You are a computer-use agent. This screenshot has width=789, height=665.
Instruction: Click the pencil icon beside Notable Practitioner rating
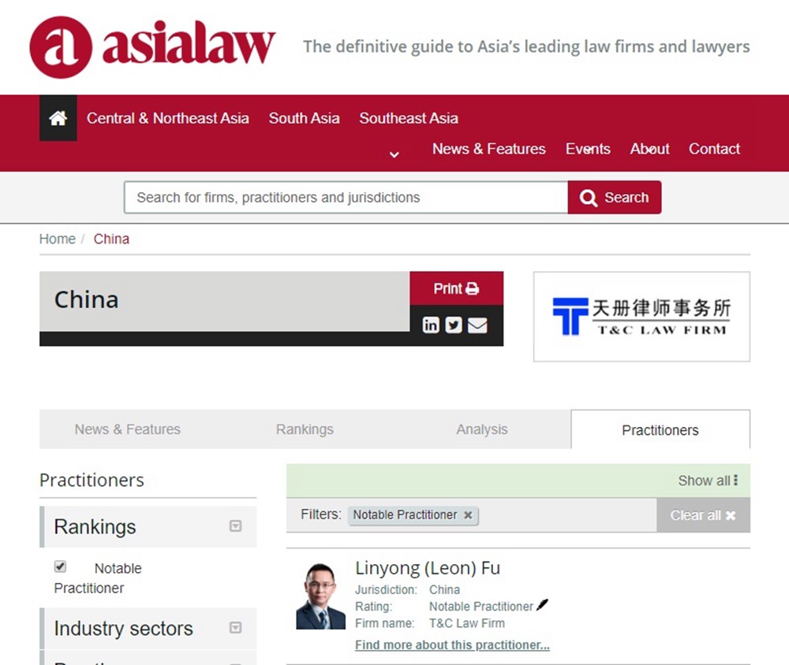pyautogui.click(x=542, y=605)
